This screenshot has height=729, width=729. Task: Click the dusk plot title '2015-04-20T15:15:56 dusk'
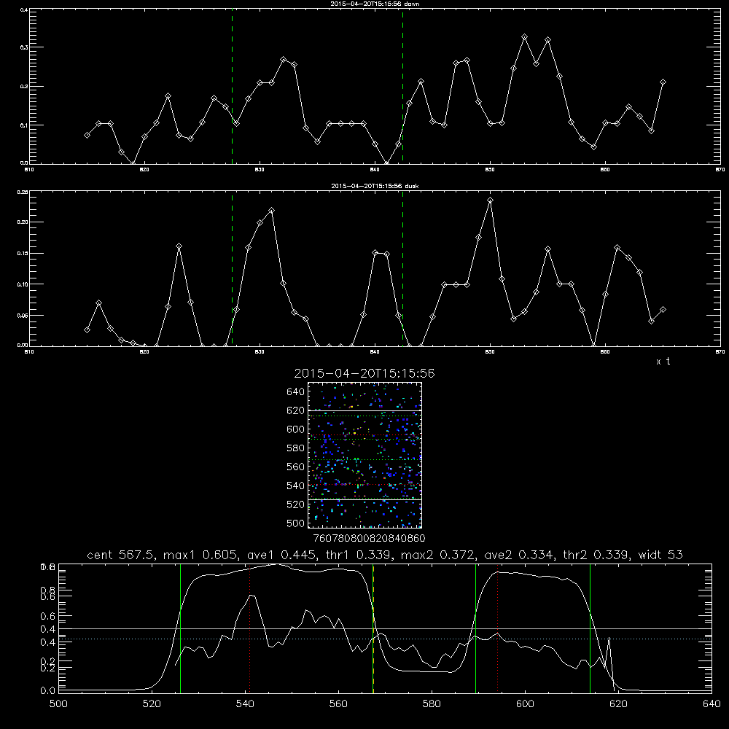click(375, 186)
